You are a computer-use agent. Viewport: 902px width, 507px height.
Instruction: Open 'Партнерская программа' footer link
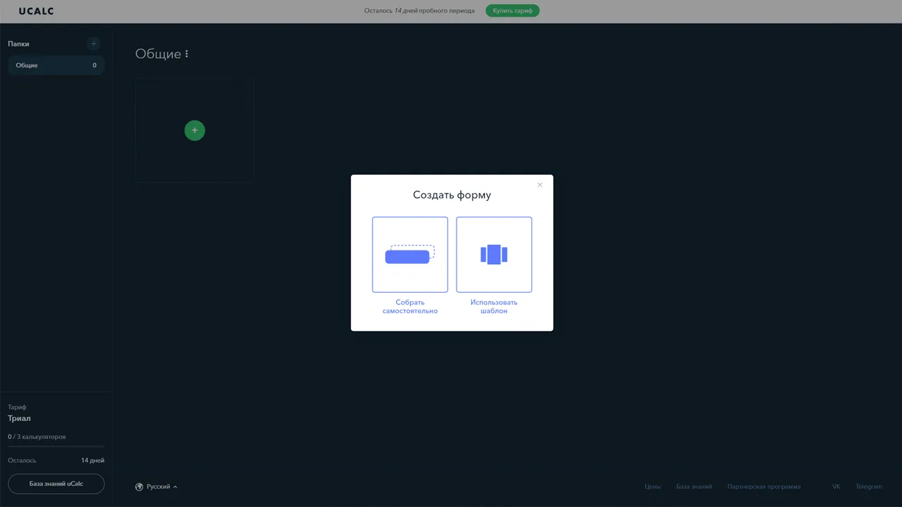pos(763,487)
